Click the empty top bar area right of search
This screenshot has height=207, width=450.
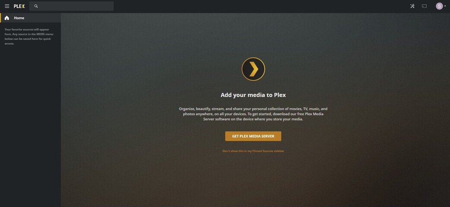click(258, 6)
